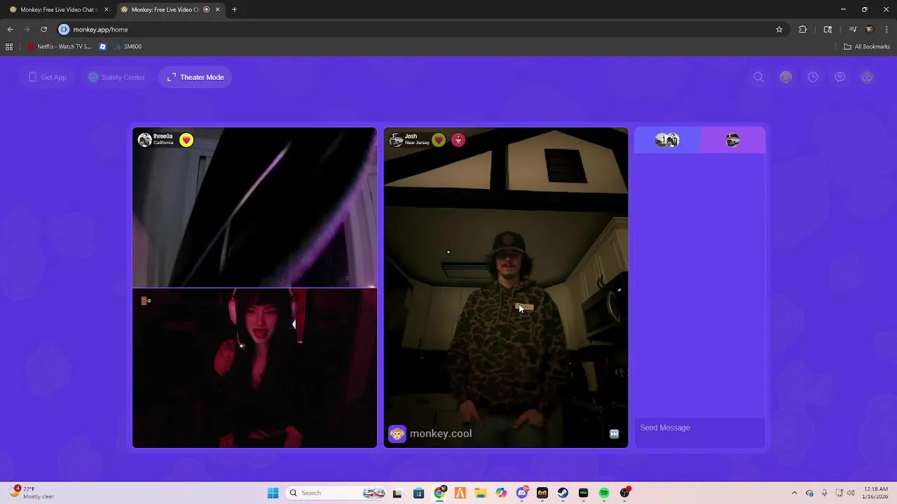Image resolution: width=897 pixels, height=504 pixels.
Task: Open the Safety Center
Action: [116, 77]
